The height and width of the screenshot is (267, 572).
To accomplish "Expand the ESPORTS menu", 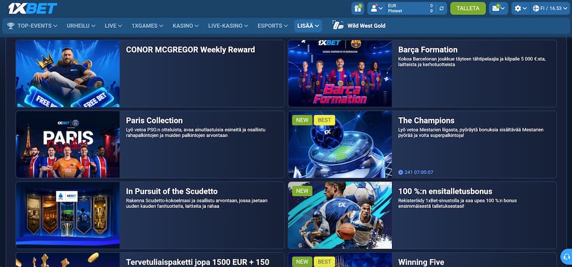I will click(x=273, y=26).
